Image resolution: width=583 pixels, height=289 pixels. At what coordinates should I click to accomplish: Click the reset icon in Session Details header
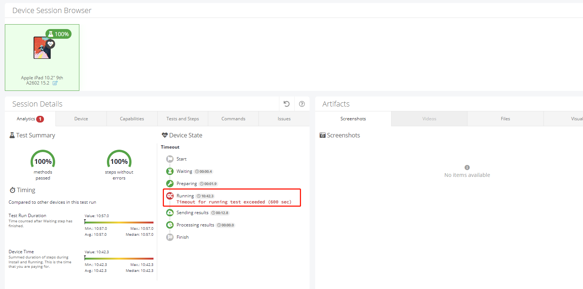point(286,104)
